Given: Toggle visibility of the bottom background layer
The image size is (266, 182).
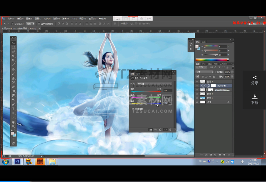Looking at the screenshot, I should coord(197,102).
